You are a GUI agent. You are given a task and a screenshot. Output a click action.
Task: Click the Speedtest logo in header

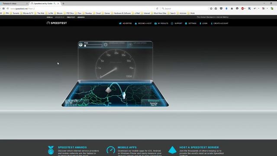click(57, 23)
